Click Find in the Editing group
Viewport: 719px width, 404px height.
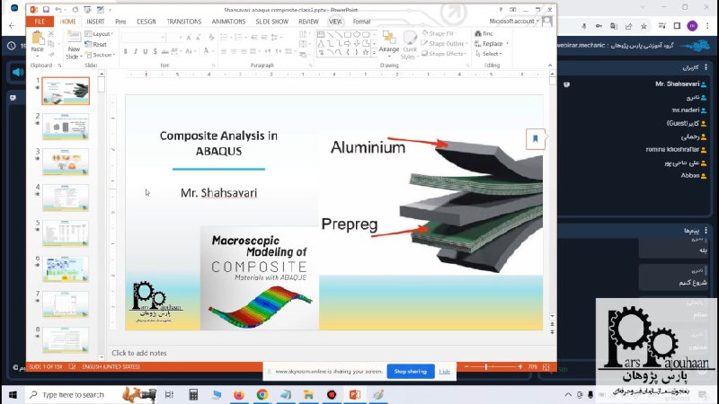484,33
